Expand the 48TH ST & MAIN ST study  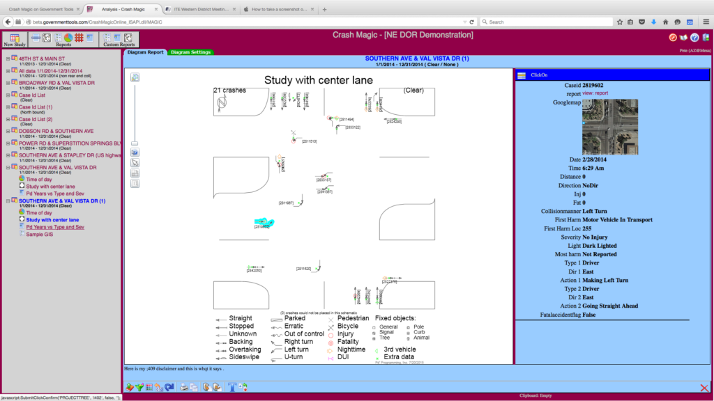tap(8, 58)
